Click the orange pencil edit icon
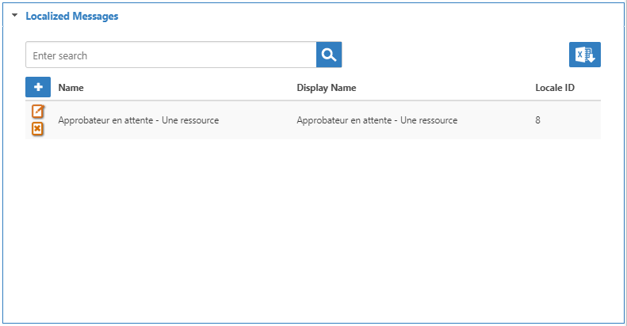The width and height of the screenshot is (627, 326). 37,112
